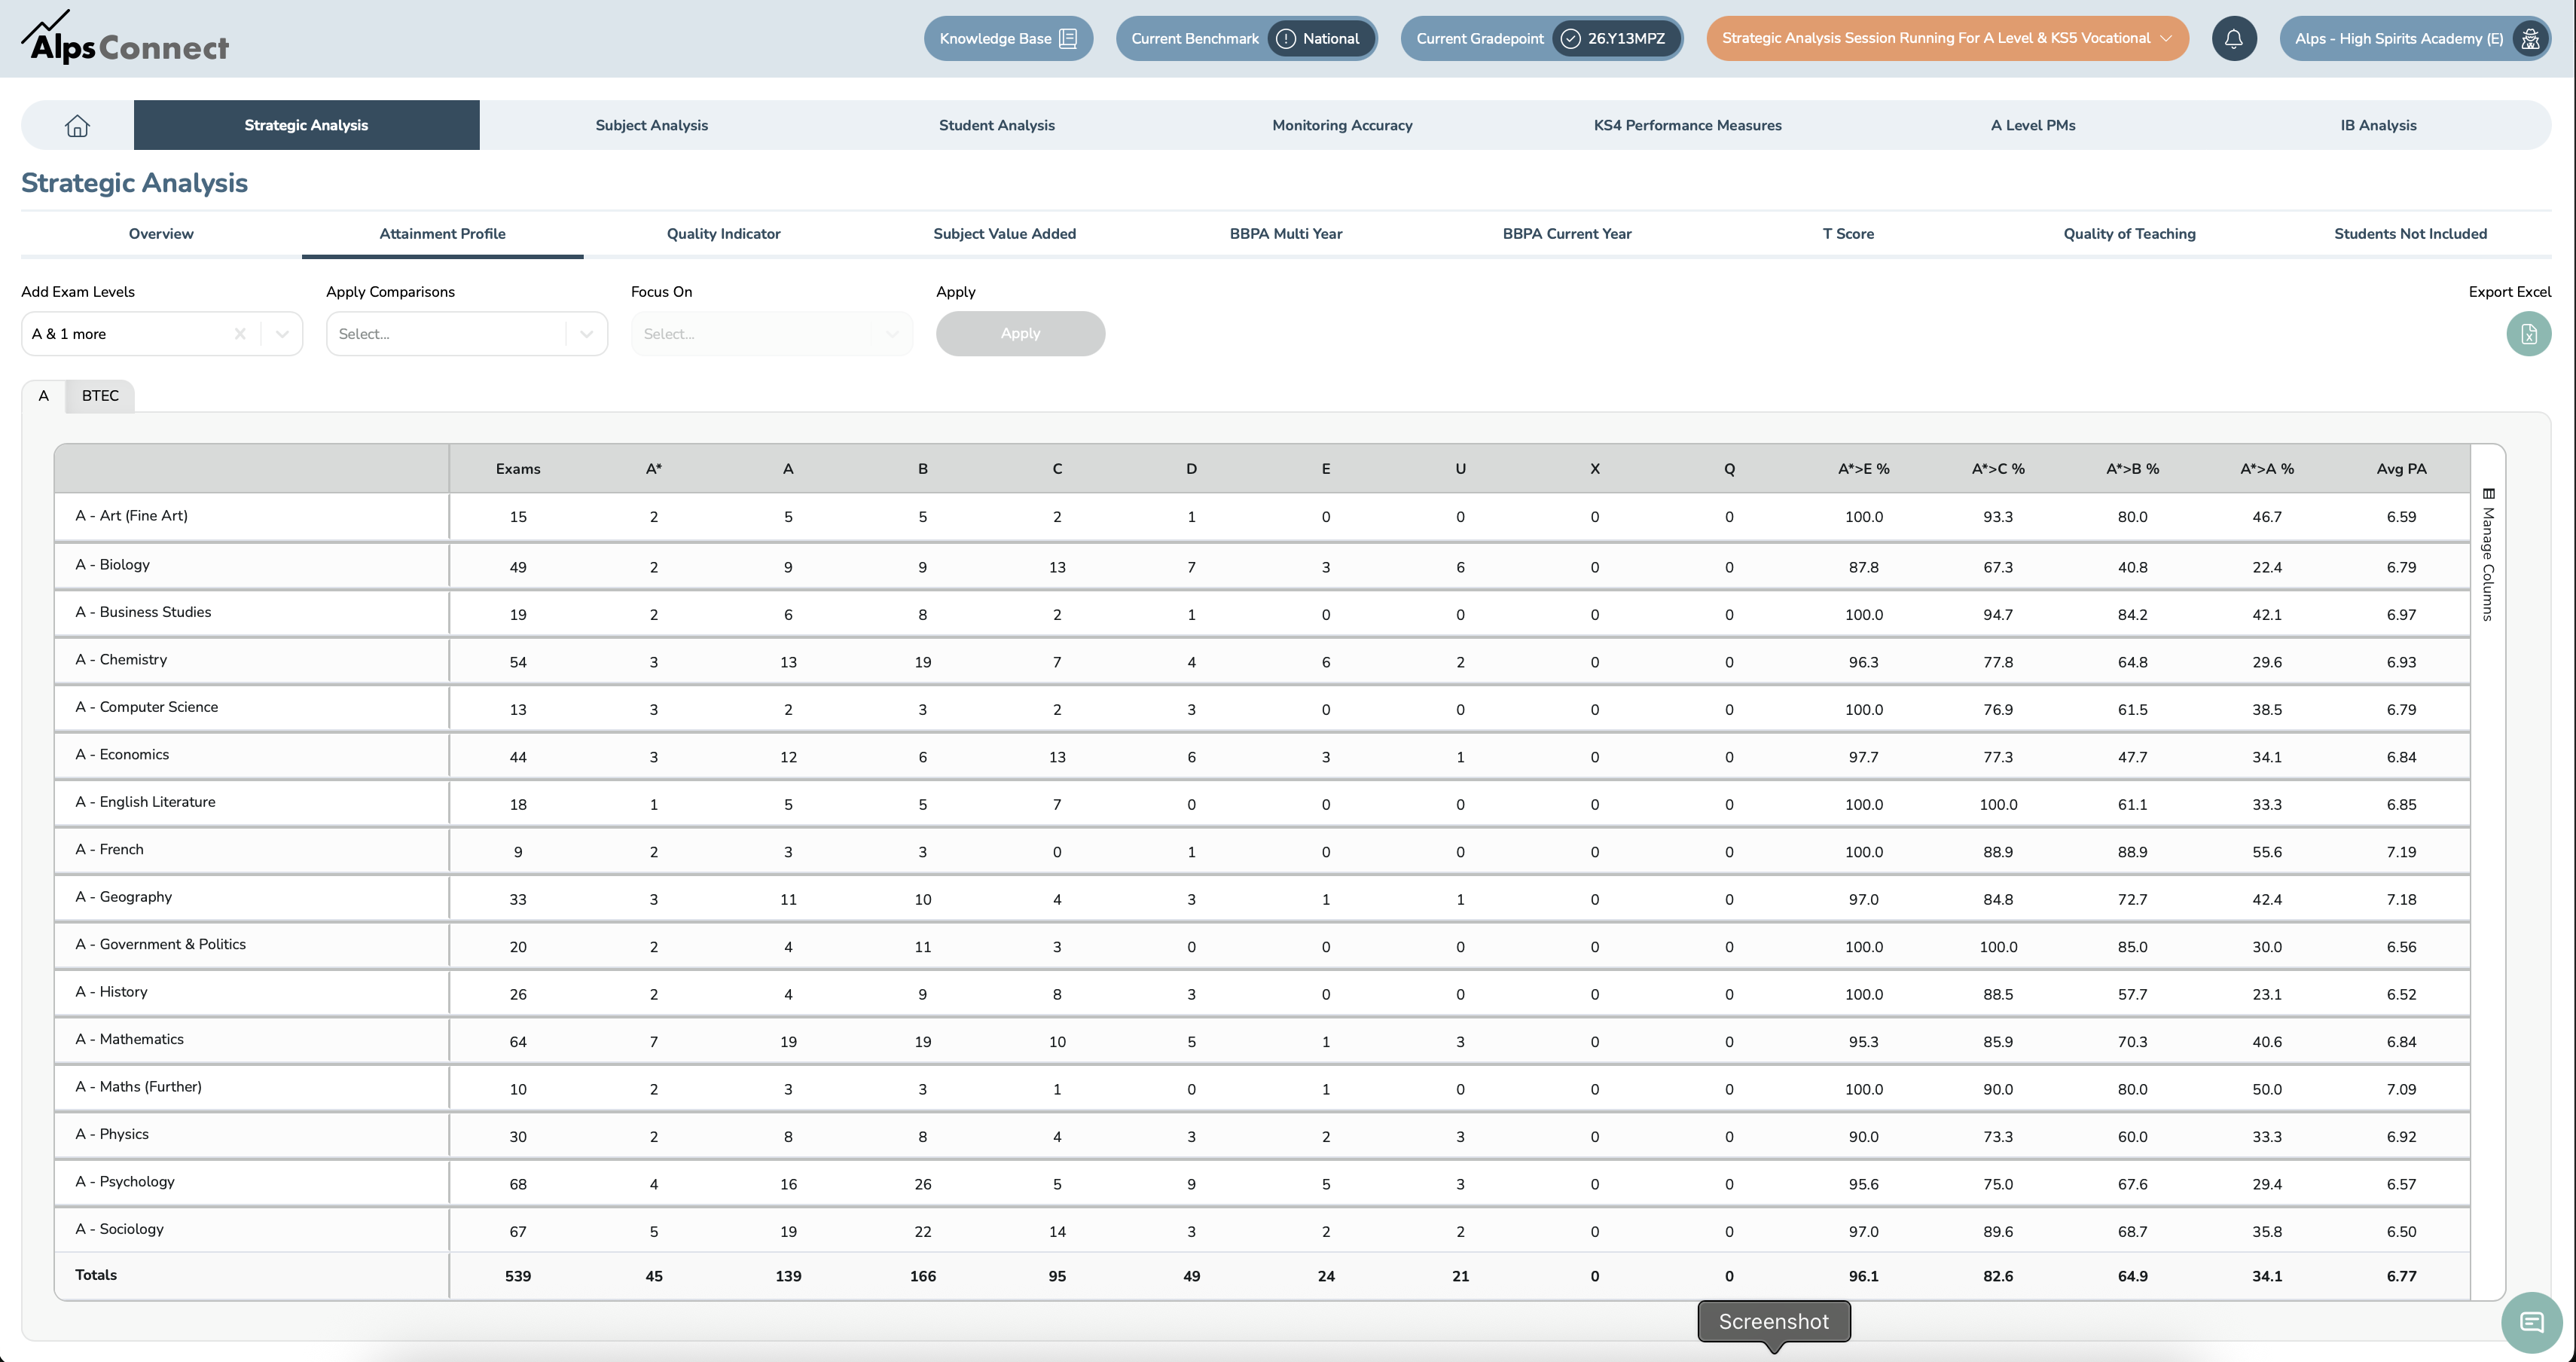Open BBPA Current Year sub-tab
The image size is (2576, 1362).
1567,234
